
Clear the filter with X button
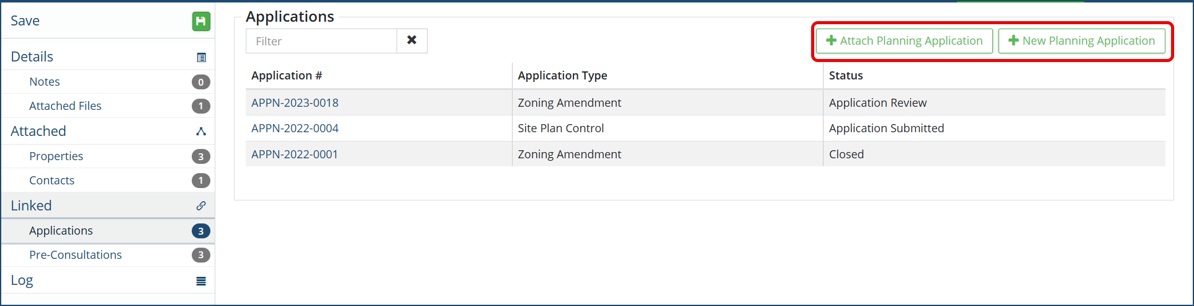[411, 40]
